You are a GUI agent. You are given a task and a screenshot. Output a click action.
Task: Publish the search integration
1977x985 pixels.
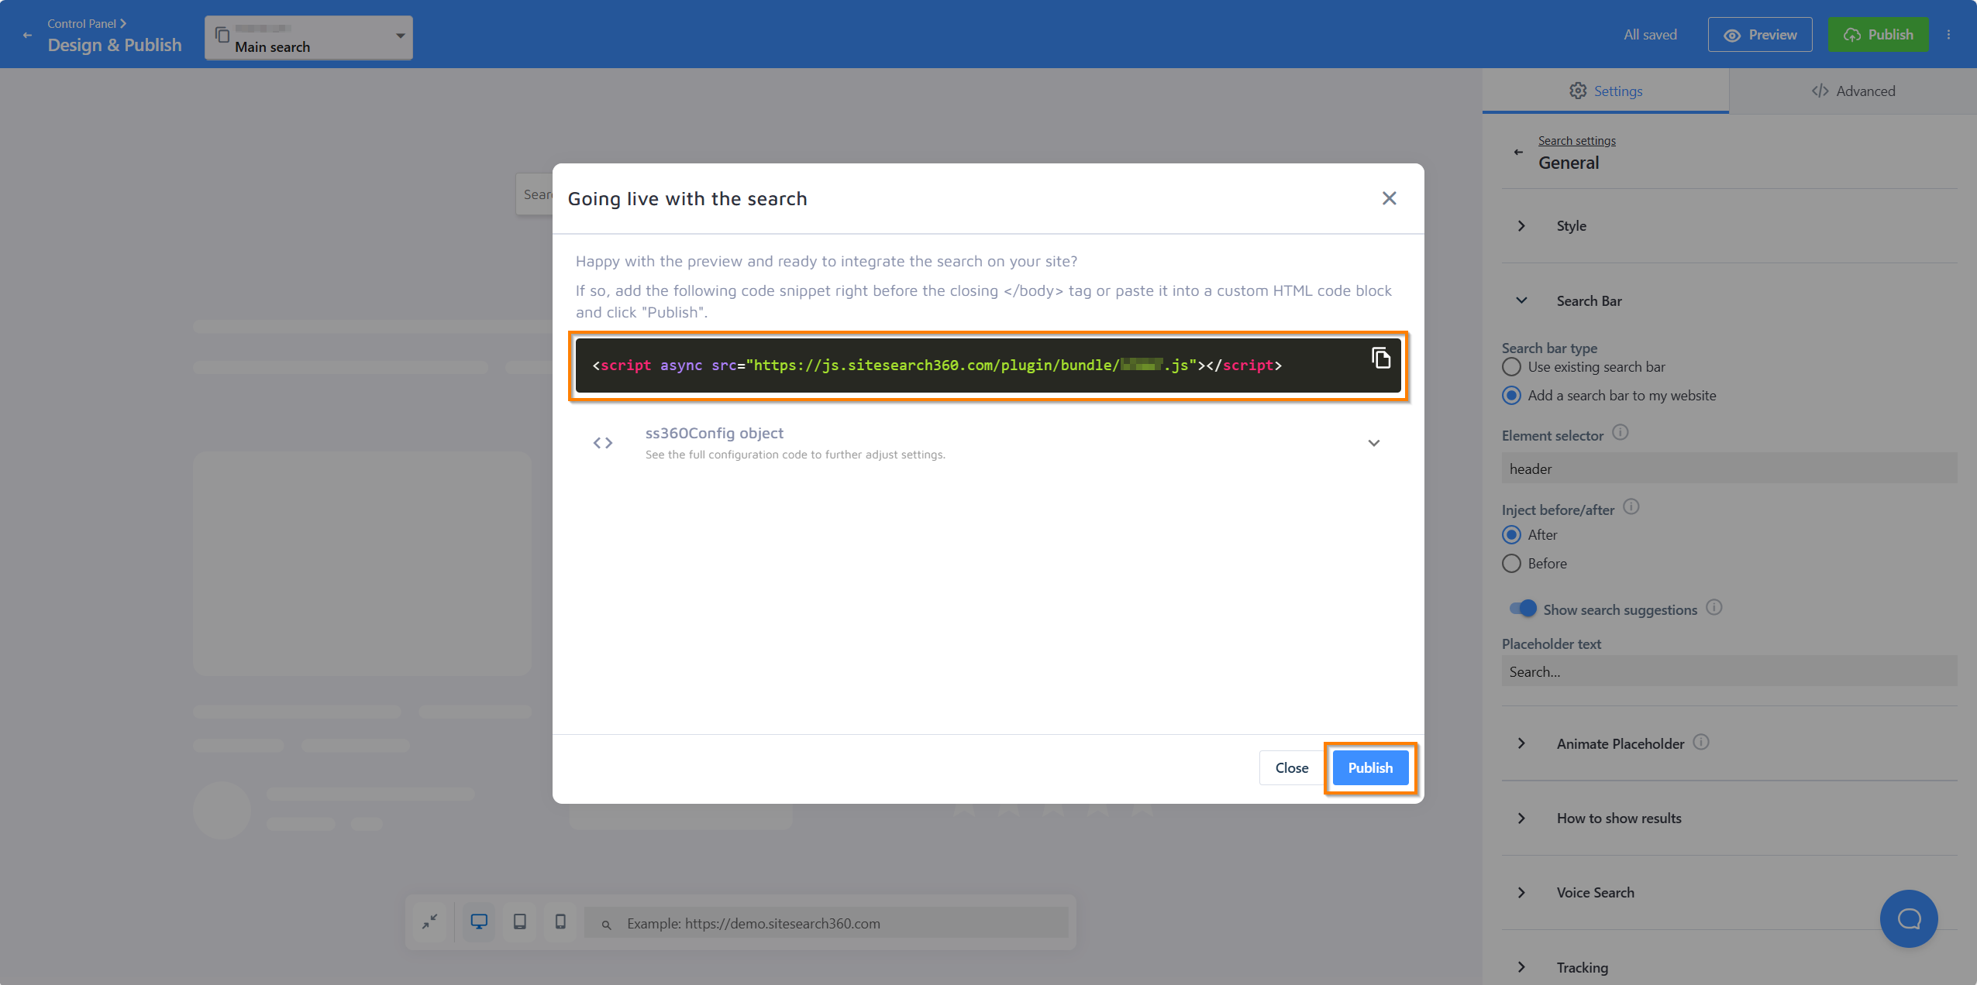(x=1369, y=767)
